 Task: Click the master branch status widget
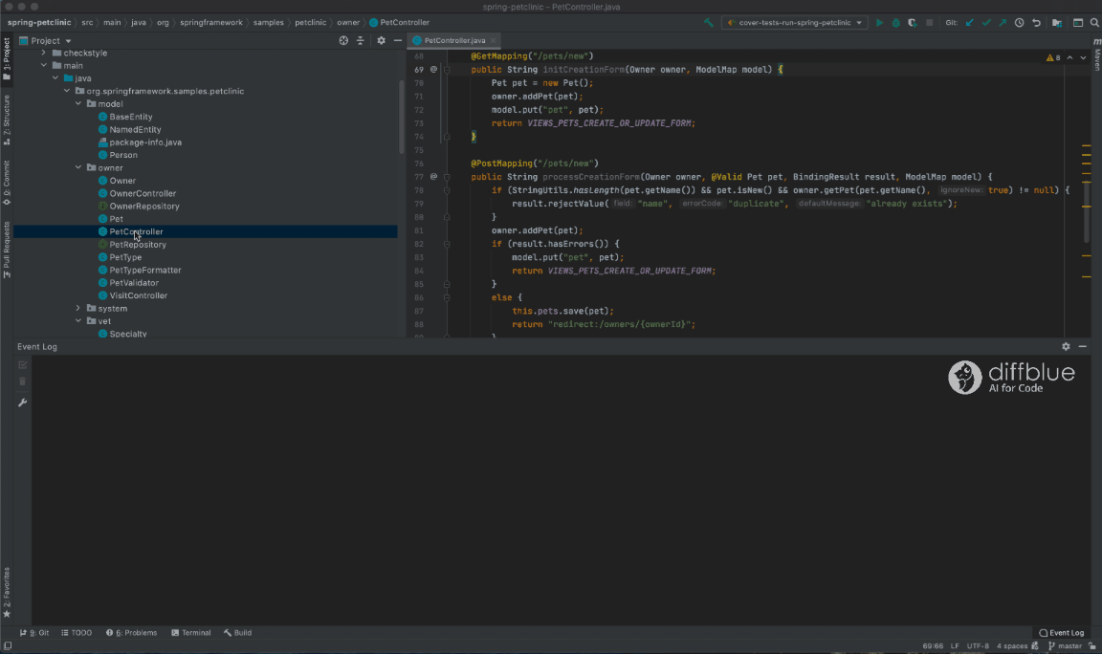1065,646
